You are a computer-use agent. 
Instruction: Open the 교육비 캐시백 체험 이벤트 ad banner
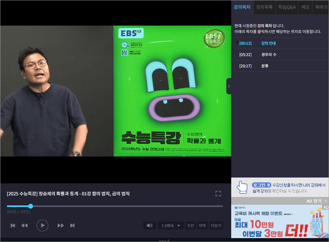click(280, 221)
